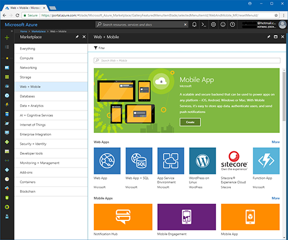Expand the left sidebar with chevrons
288x240 pixels.
pos(12,31)
